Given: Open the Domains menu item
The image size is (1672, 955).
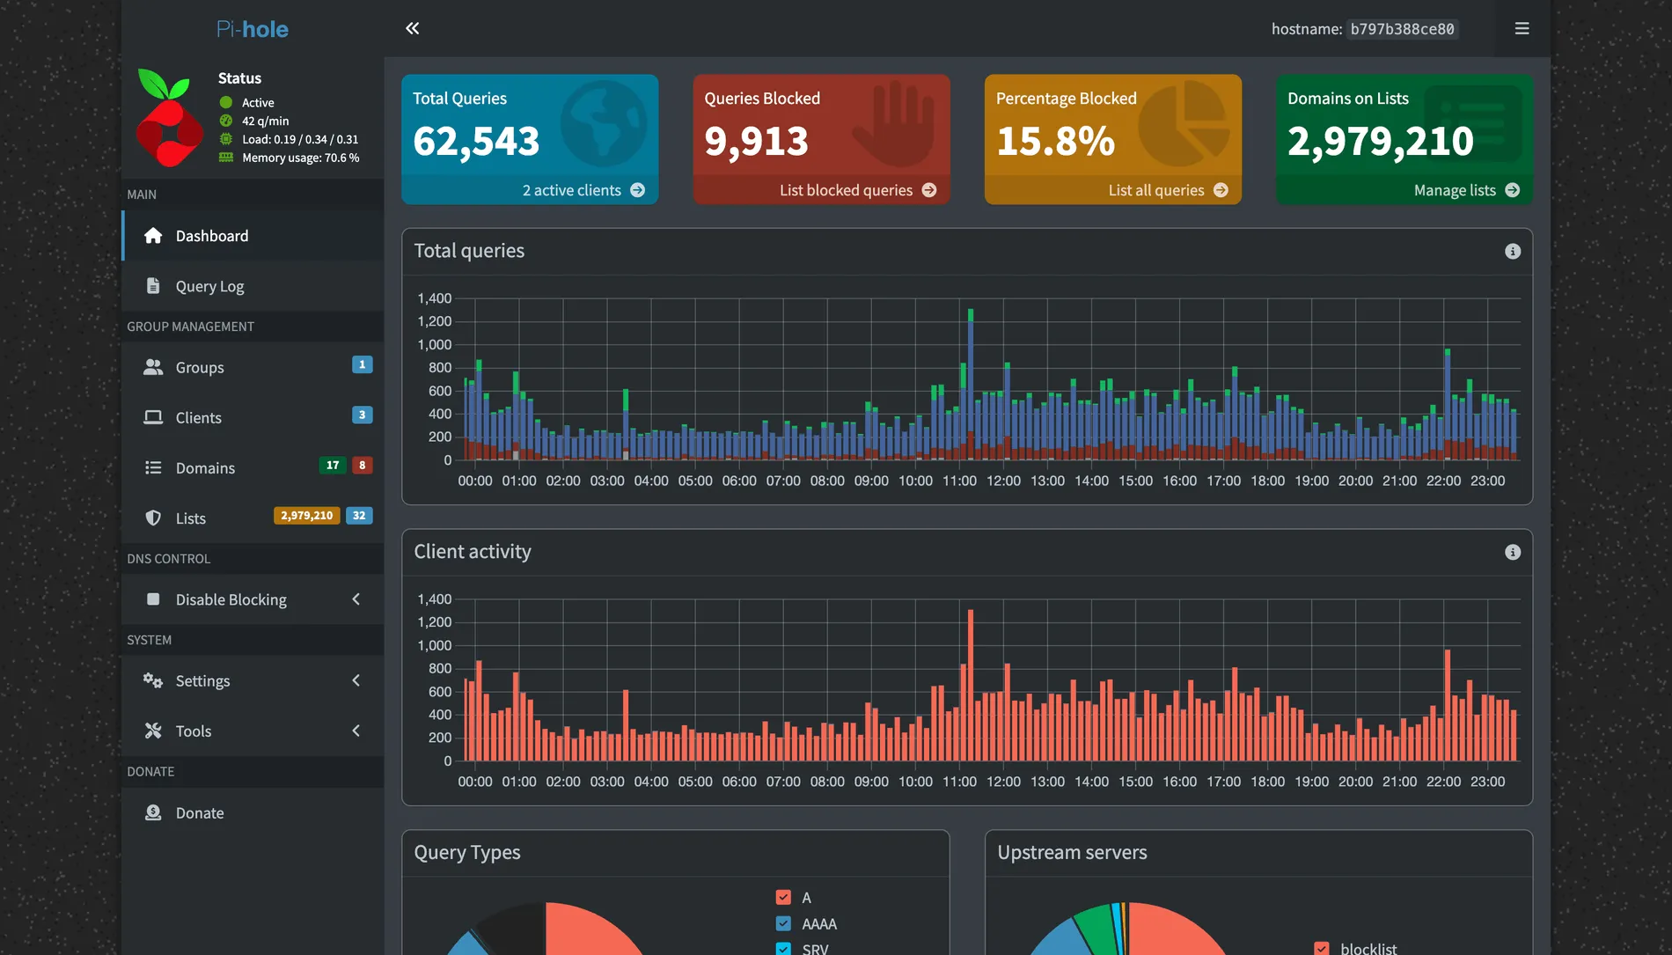Looking at the screenshot, I should pyautogui.click(x=253, y=467).
